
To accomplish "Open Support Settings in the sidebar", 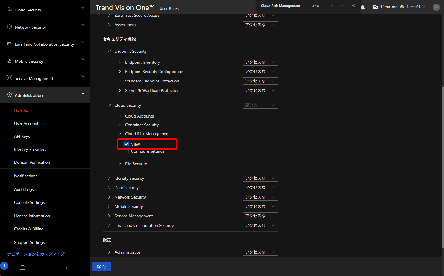I will pos(30,242).
